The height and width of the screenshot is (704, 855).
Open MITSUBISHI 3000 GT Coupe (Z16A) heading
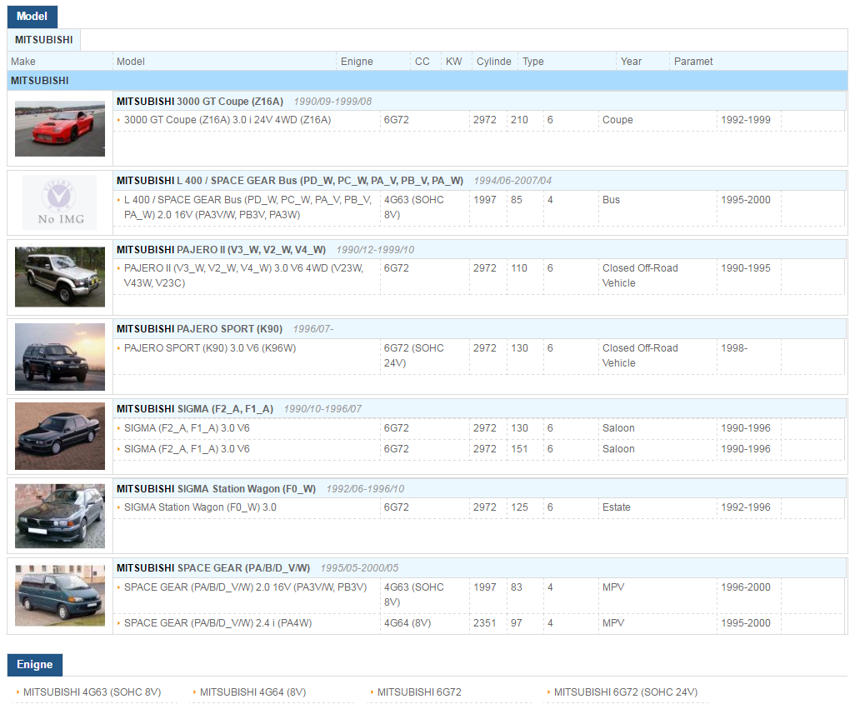199,102
